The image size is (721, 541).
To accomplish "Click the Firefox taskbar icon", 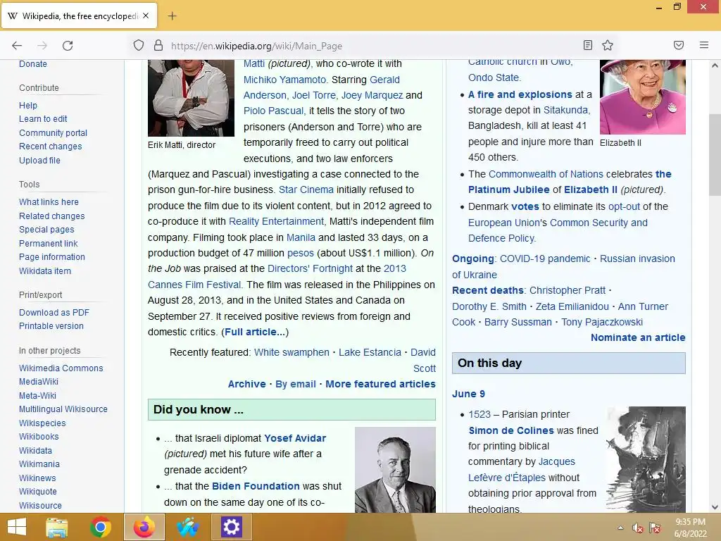I will pyautogui.click(x=144, y=527).
